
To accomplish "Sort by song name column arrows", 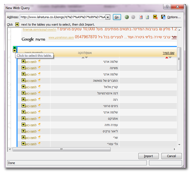I will coord(168,58).
